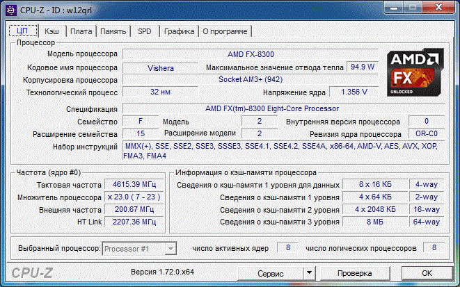Click the Eight-Core Processor specification field
The image size is (460, 287).
click(x=283, y=108)
